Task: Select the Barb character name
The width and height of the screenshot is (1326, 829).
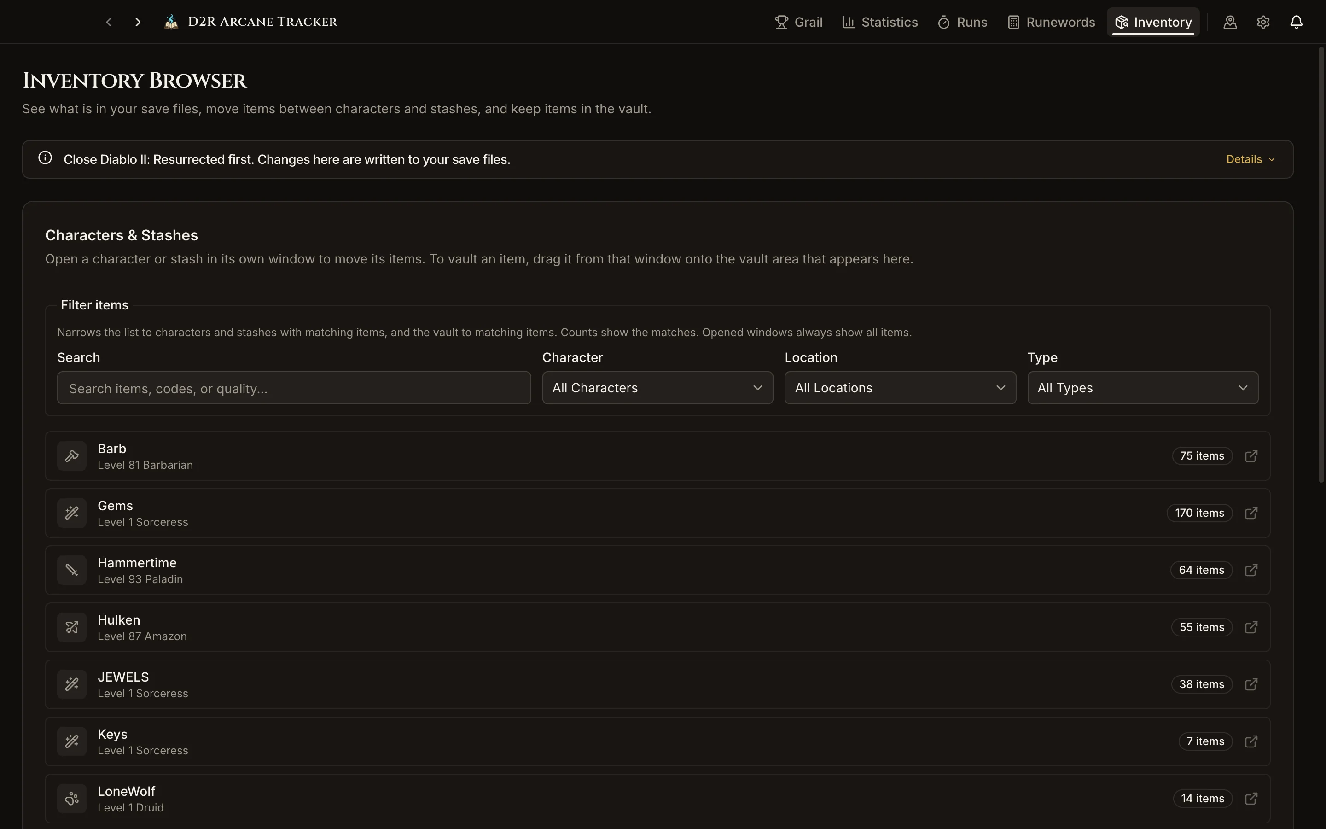Action: (x=112, y=449)
